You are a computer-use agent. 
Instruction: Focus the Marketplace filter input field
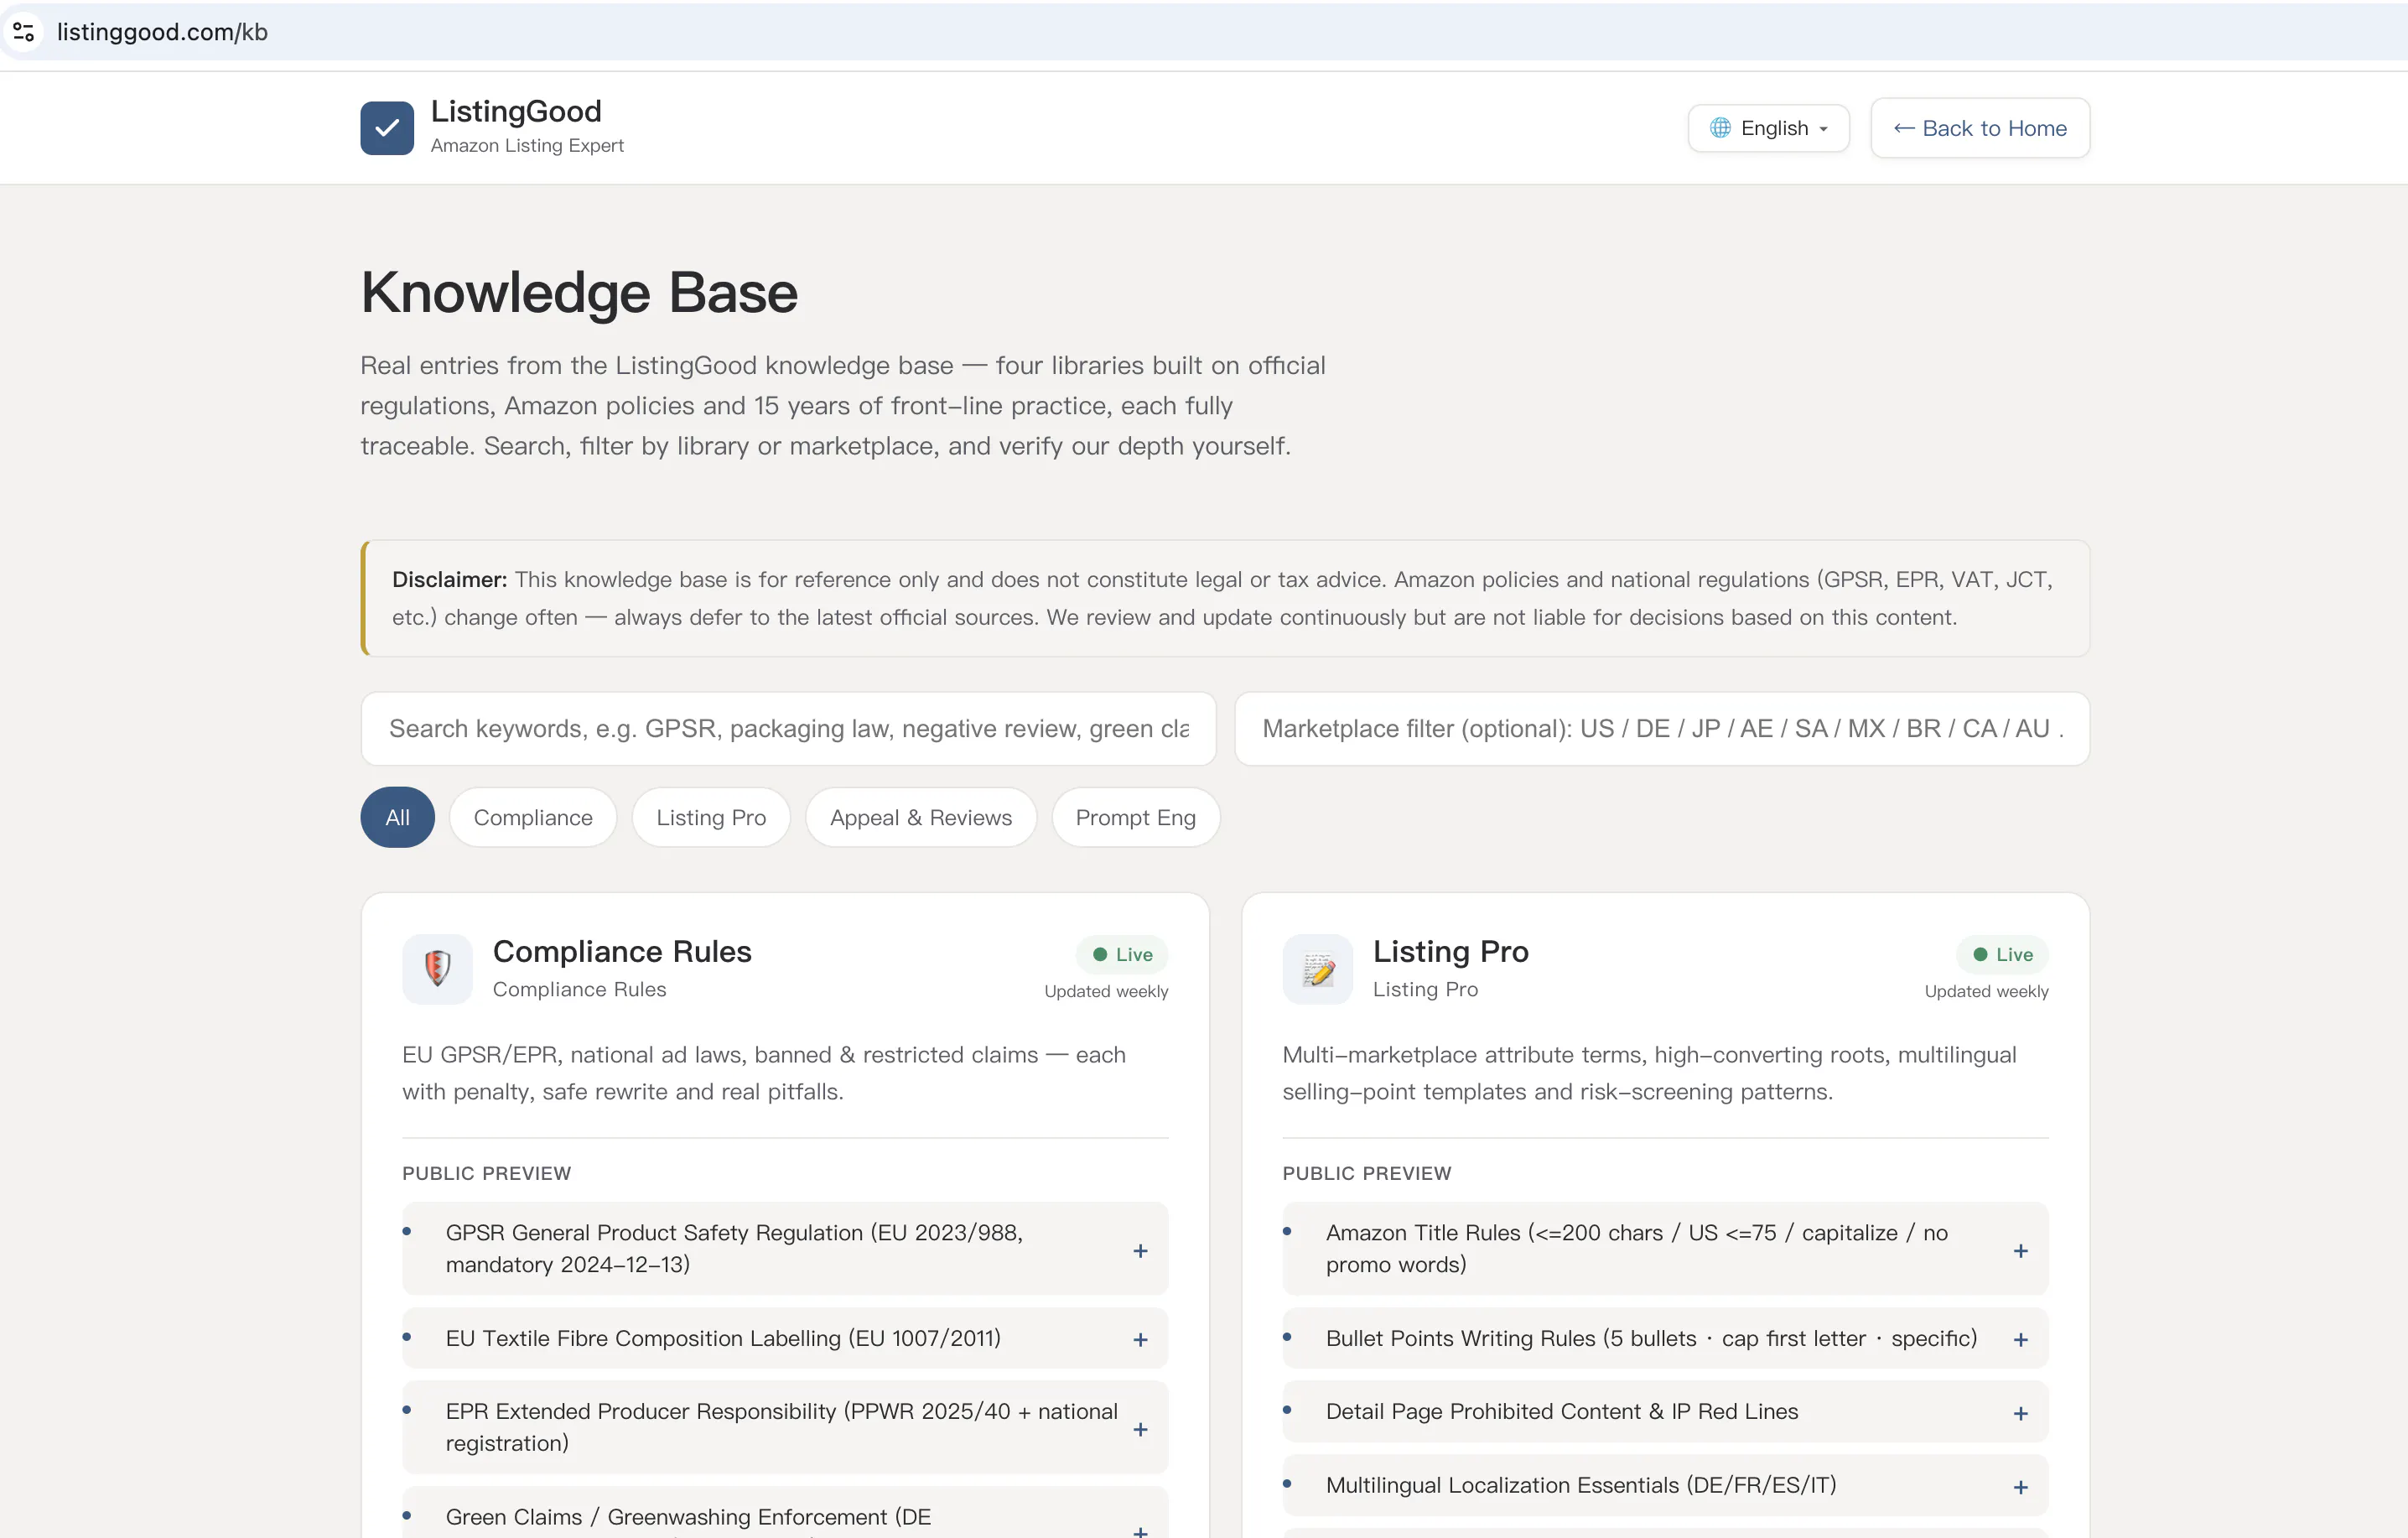(x=1662, y=729)
